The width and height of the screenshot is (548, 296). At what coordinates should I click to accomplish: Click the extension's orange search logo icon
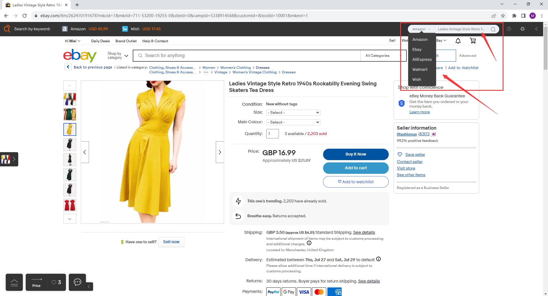(7, 29)
